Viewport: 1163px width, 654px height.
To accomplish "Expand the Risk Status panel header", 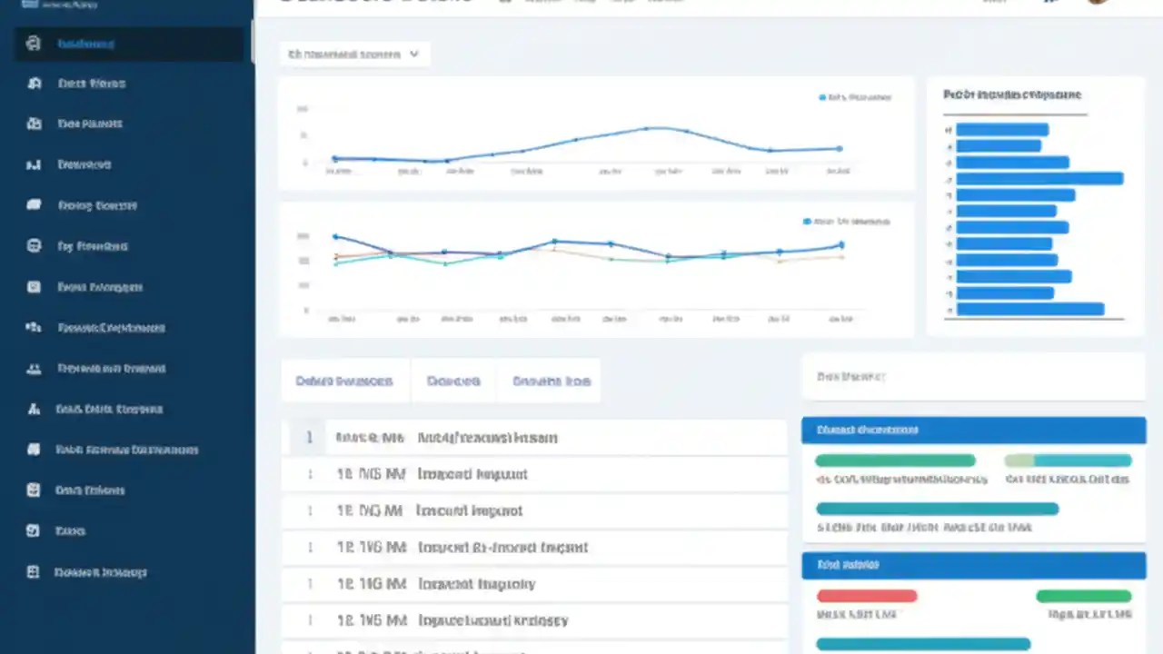I will click(973, 564).
